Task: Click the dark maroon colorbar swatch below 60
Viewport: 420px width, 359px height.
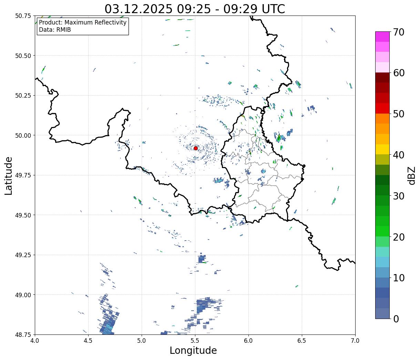Action: tap(382, 78)
